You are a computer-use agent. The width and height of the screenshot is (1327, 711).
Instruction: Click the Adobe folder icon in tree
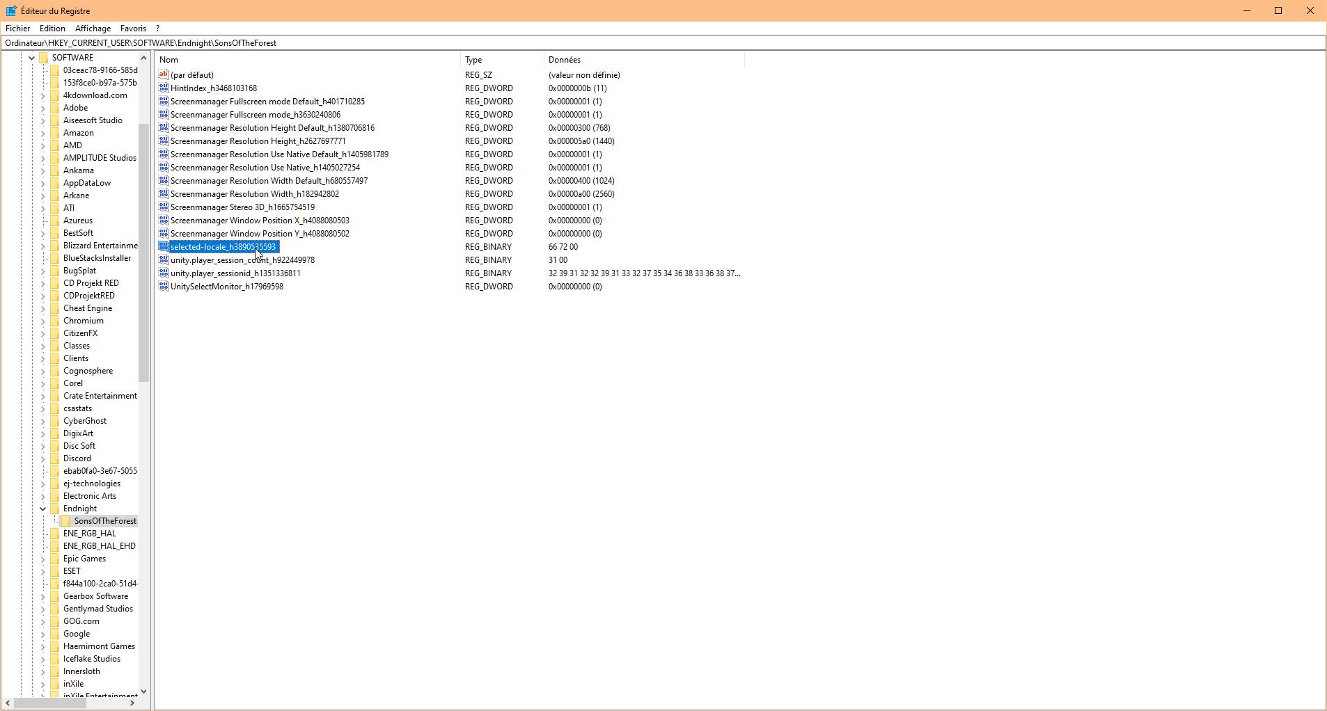[55, 107]
